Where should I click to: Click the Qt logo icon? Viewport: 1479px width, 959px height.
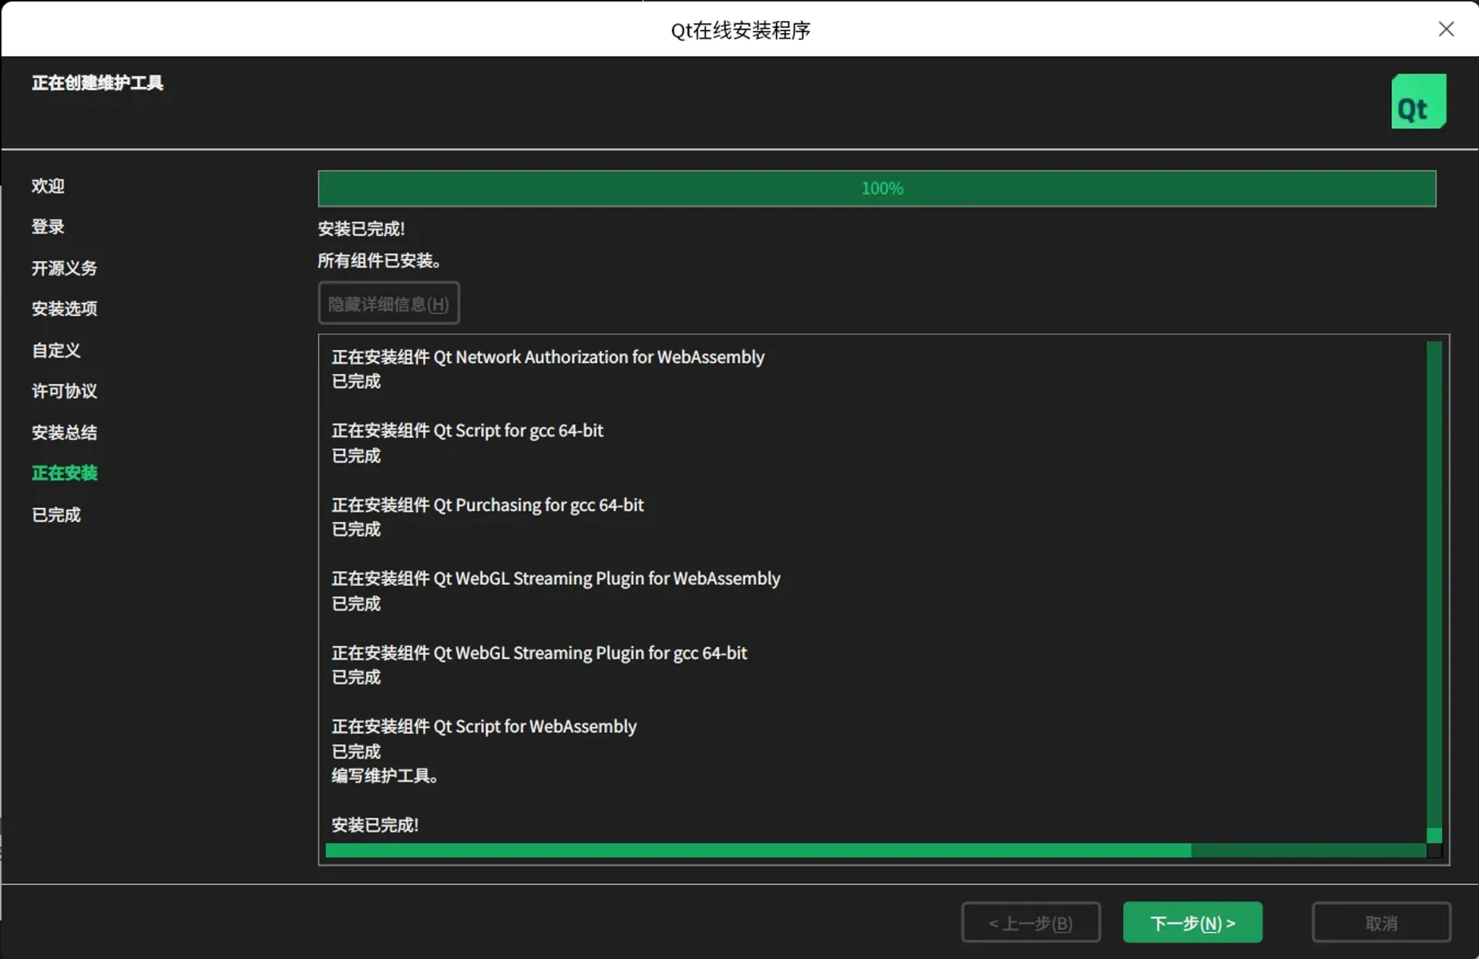point(1417,101)
